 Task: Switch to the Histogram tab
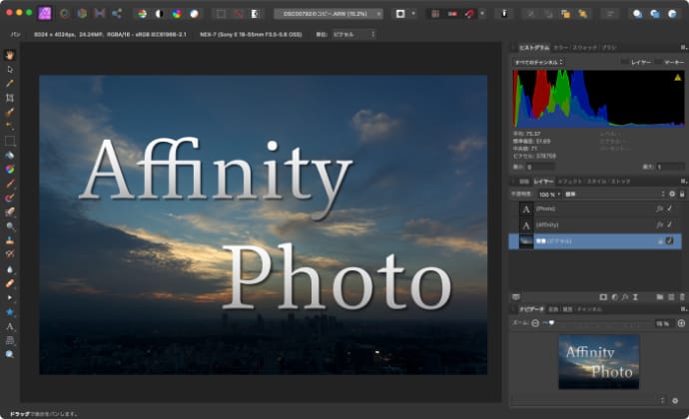[533, 48]
